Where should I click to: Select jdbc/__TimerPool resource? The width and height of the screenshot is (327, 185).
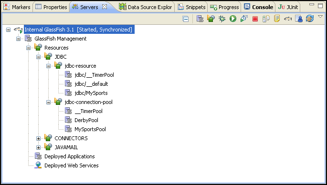[94, 75]
